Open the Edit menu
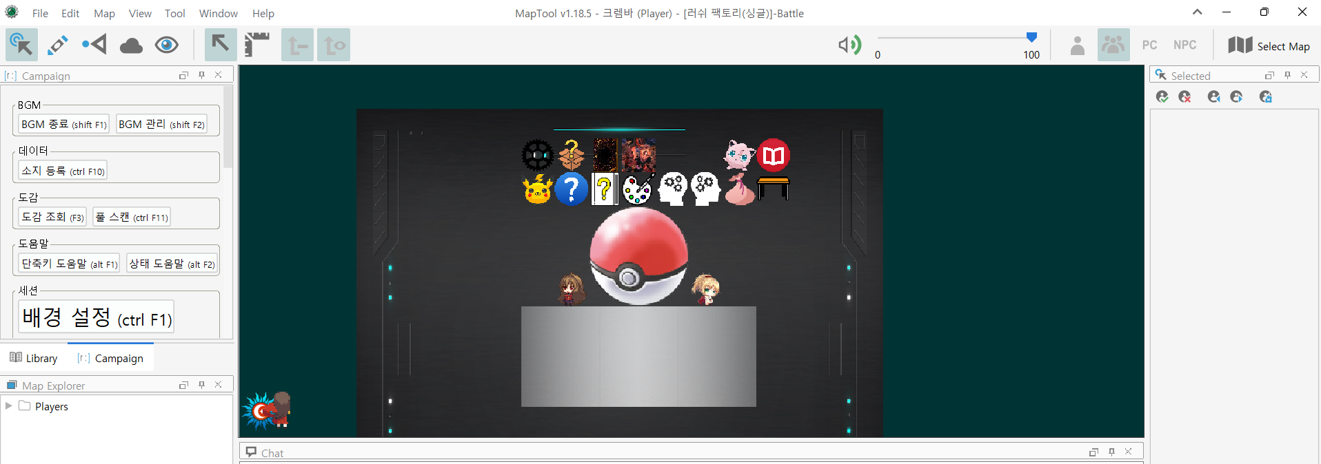This screenshot has height=464, width=1321. pyautogui.click(x=70, y=13)
